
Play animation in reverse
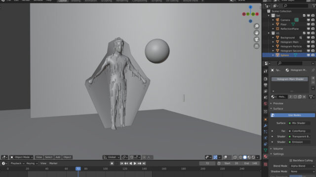[x=130, y=163]
